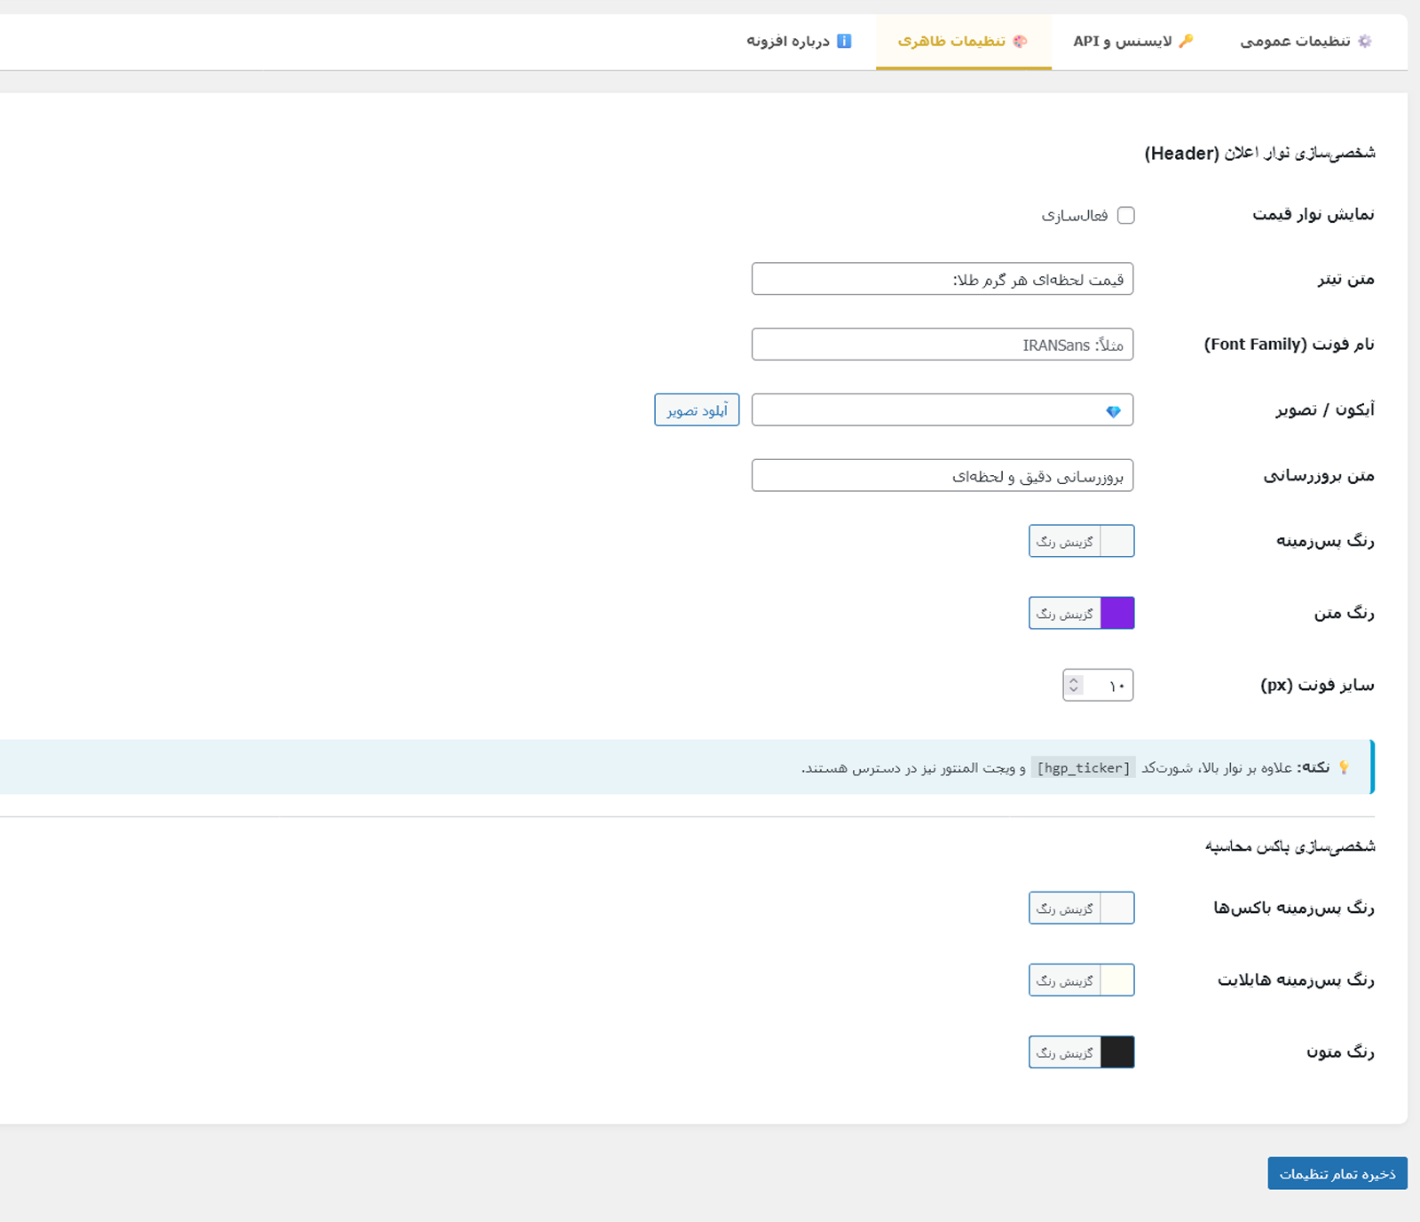Save all settings with ذخیره تمام تنظیمات

tap(1337, 1173)
